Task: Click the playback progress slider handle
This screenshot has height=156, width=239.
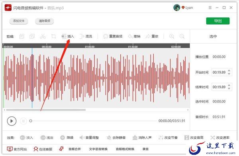Action: coord(31,121)
